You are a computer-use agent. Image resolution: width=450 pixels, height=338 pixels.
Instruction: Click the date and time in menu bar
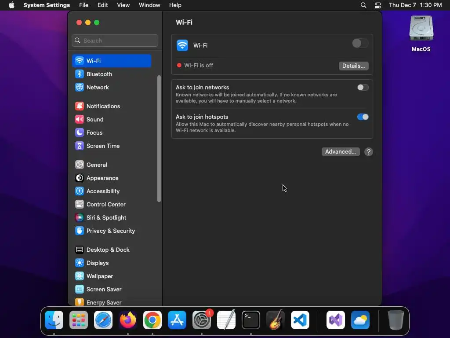tap(415, 5)
